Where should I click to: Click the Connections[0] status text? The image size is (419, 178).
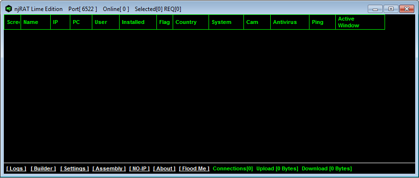[x=233, y=168]
